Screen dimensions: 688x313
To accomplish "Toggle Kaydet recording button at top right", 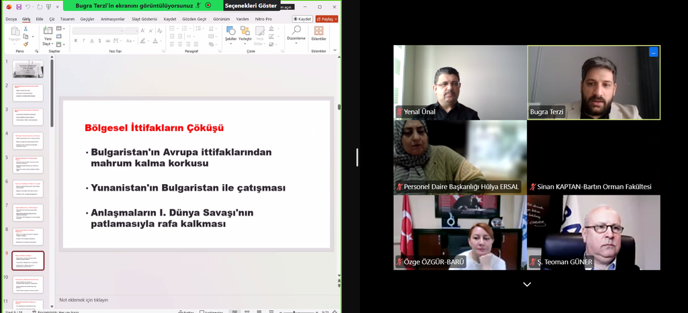I will tap(302, 19).
